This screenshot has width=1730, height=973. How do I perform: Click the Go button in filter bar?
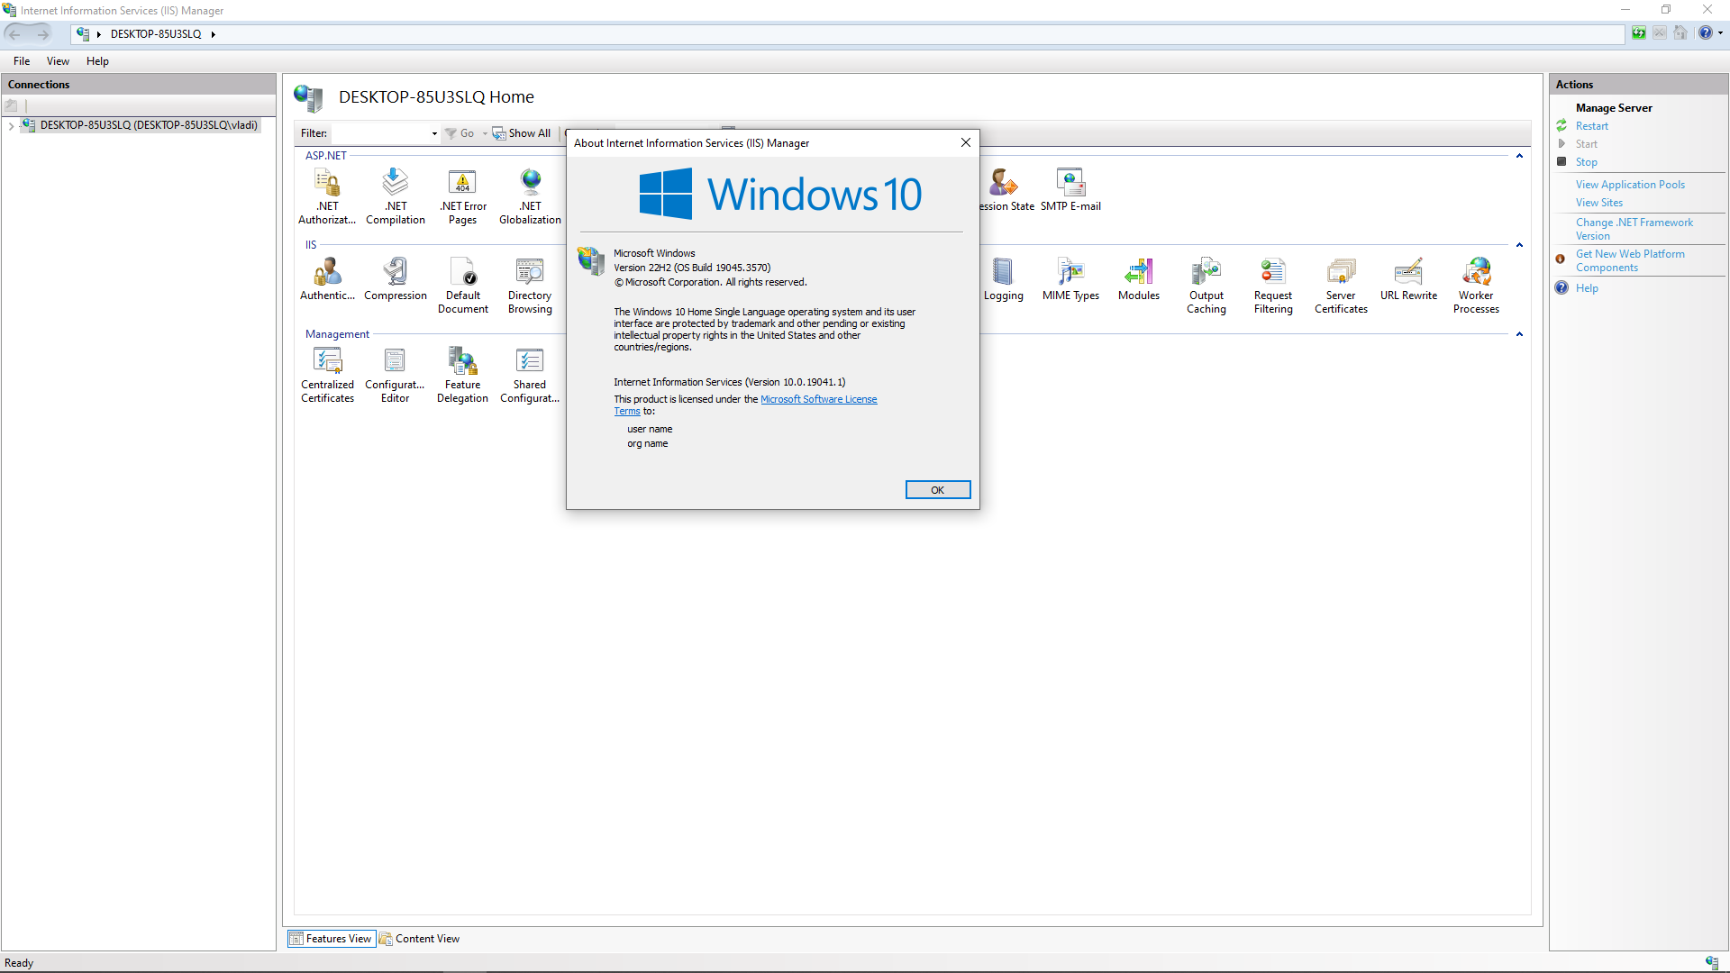point(460,133)
